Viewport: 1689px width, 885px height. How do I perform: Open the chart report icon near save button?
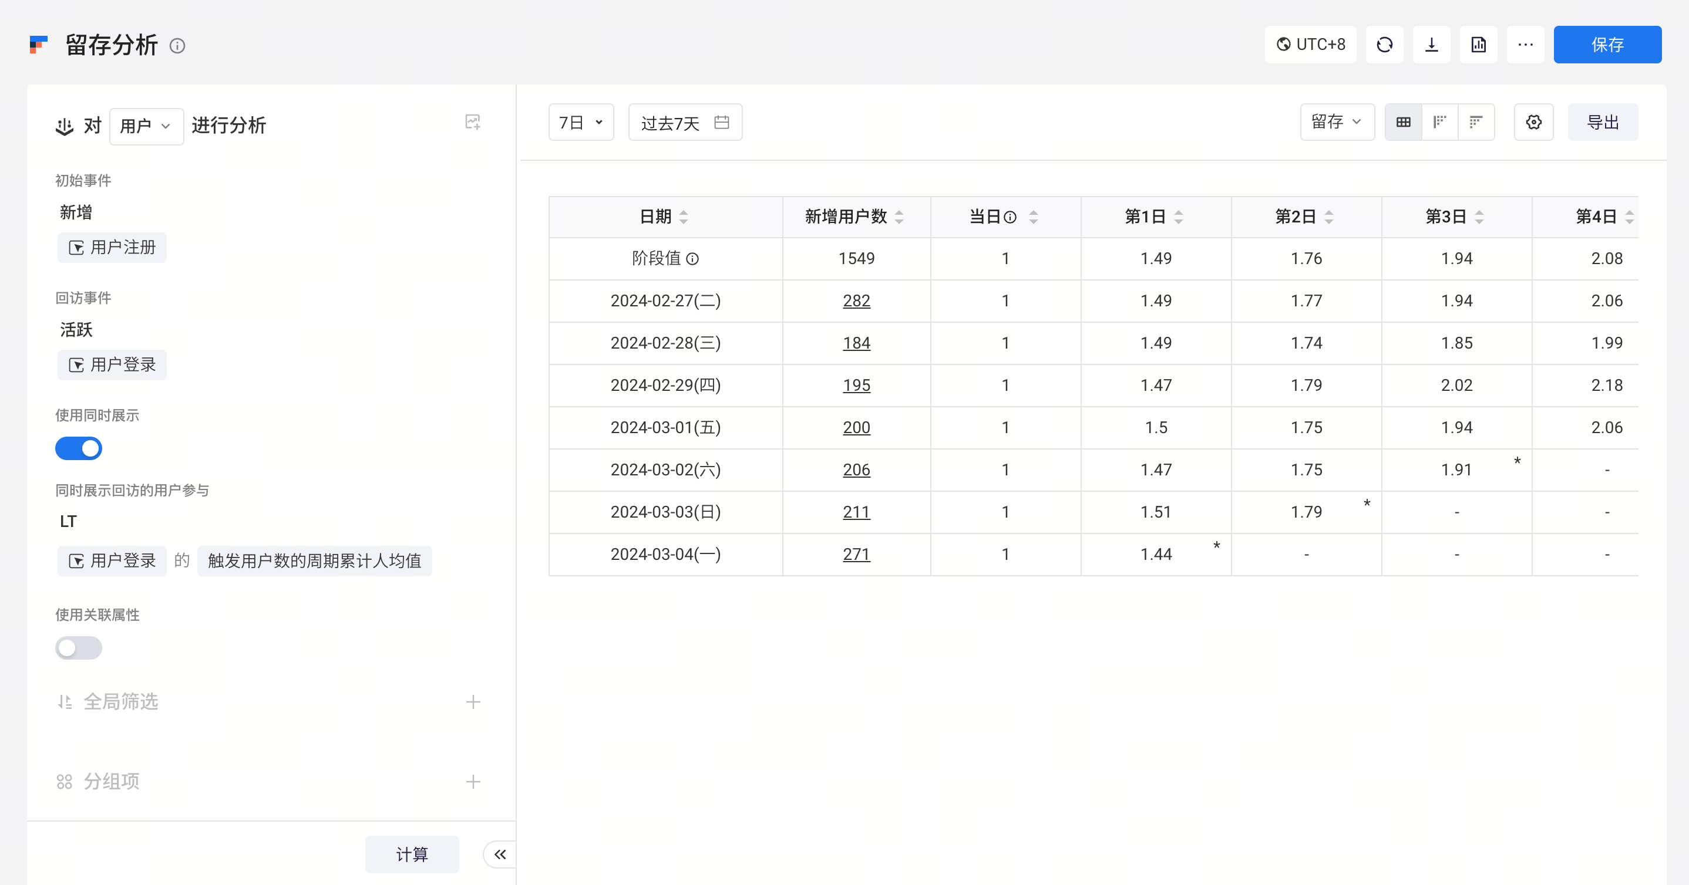[1479, 45]
